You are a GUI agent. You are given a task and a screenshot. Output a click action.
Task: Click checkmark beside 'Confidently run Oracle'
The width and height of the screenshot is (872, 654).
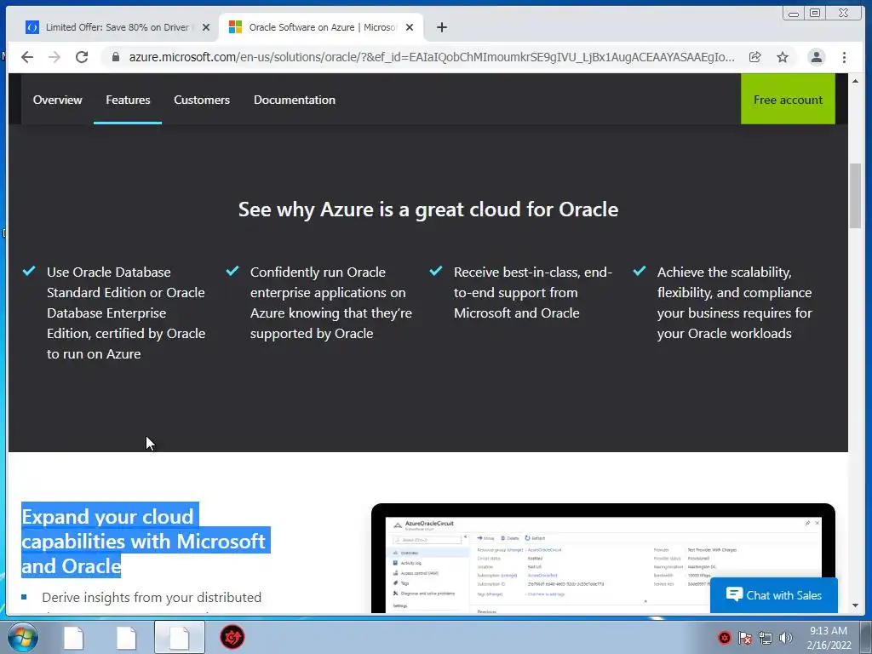tap(232, 271)
